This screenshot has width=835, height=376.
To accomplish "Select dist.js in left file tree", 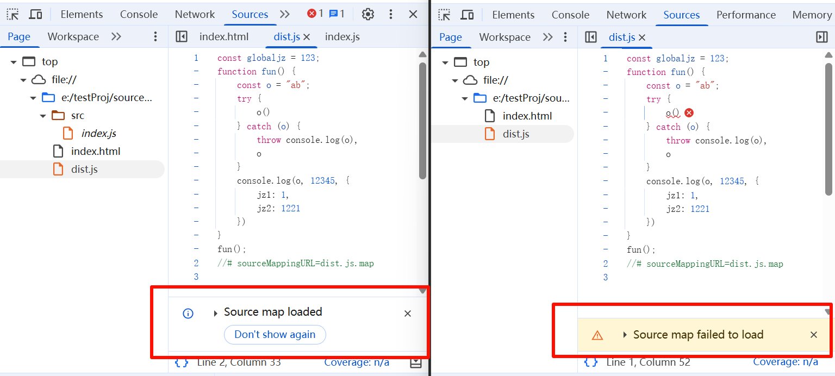I will 84,169.
